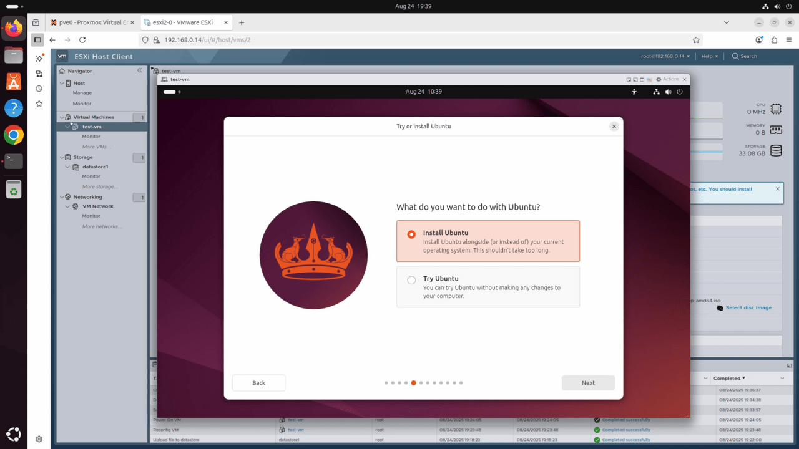799x449 pixels.
Task: Click the guest power icon
Action: (680, 92)
